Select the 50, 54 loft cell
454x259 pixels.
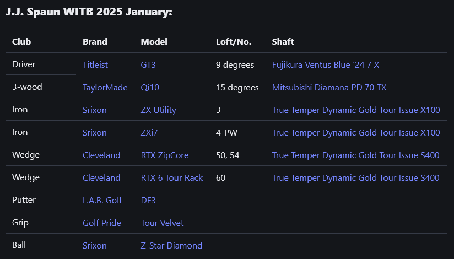click(228, 155)
